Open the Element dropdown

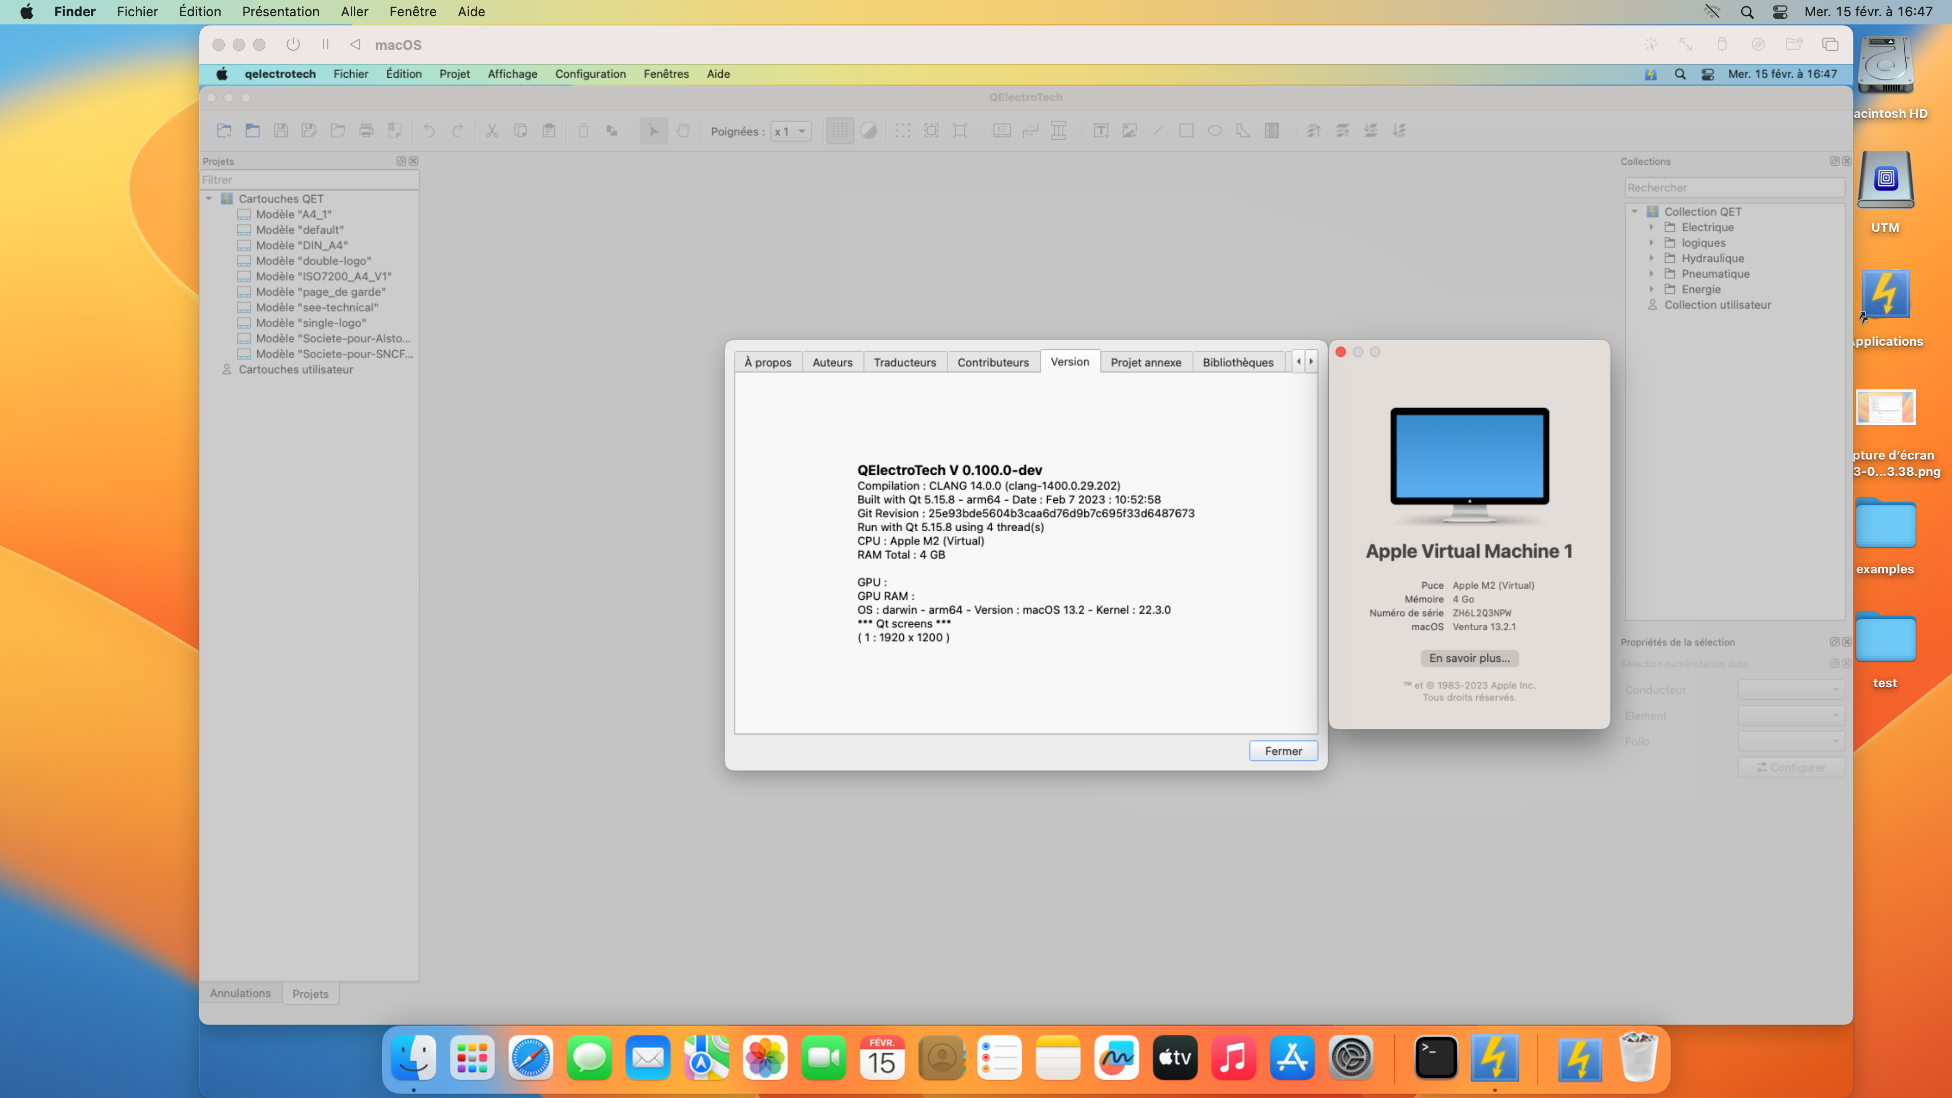[1790, 715]
